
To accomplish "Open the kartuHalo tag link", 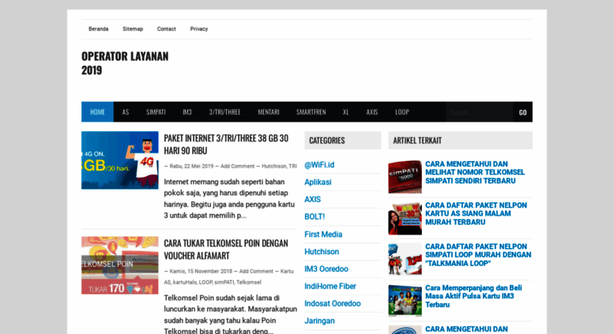I will click(185, 282).
